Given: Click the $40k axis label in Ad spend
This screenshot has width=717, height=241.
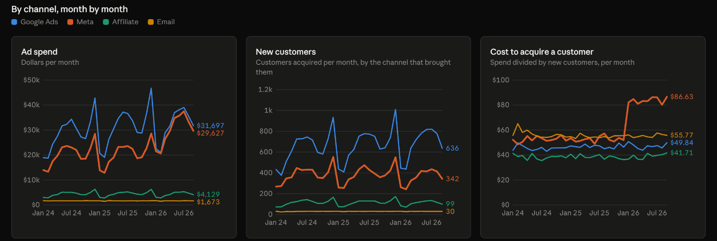Looking at the screenshot, I should [32, 105].
